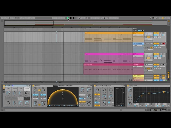Image resolution: width=171 pixels, height=128 pixels.
Task: Toggle the Link button
Action: pyautogui.click(x=3, y=18)
